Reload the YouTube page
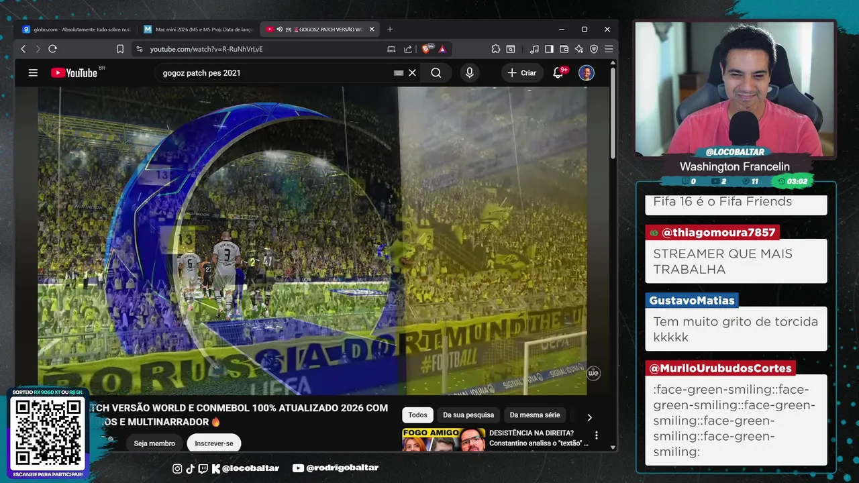This screenshot has width=859, height=483. point(52,49)
